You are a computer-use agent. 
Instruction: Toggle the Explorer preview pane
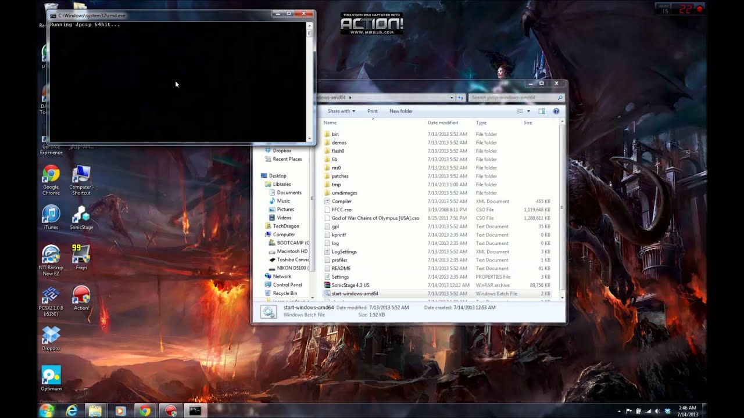tap(542, 111)
